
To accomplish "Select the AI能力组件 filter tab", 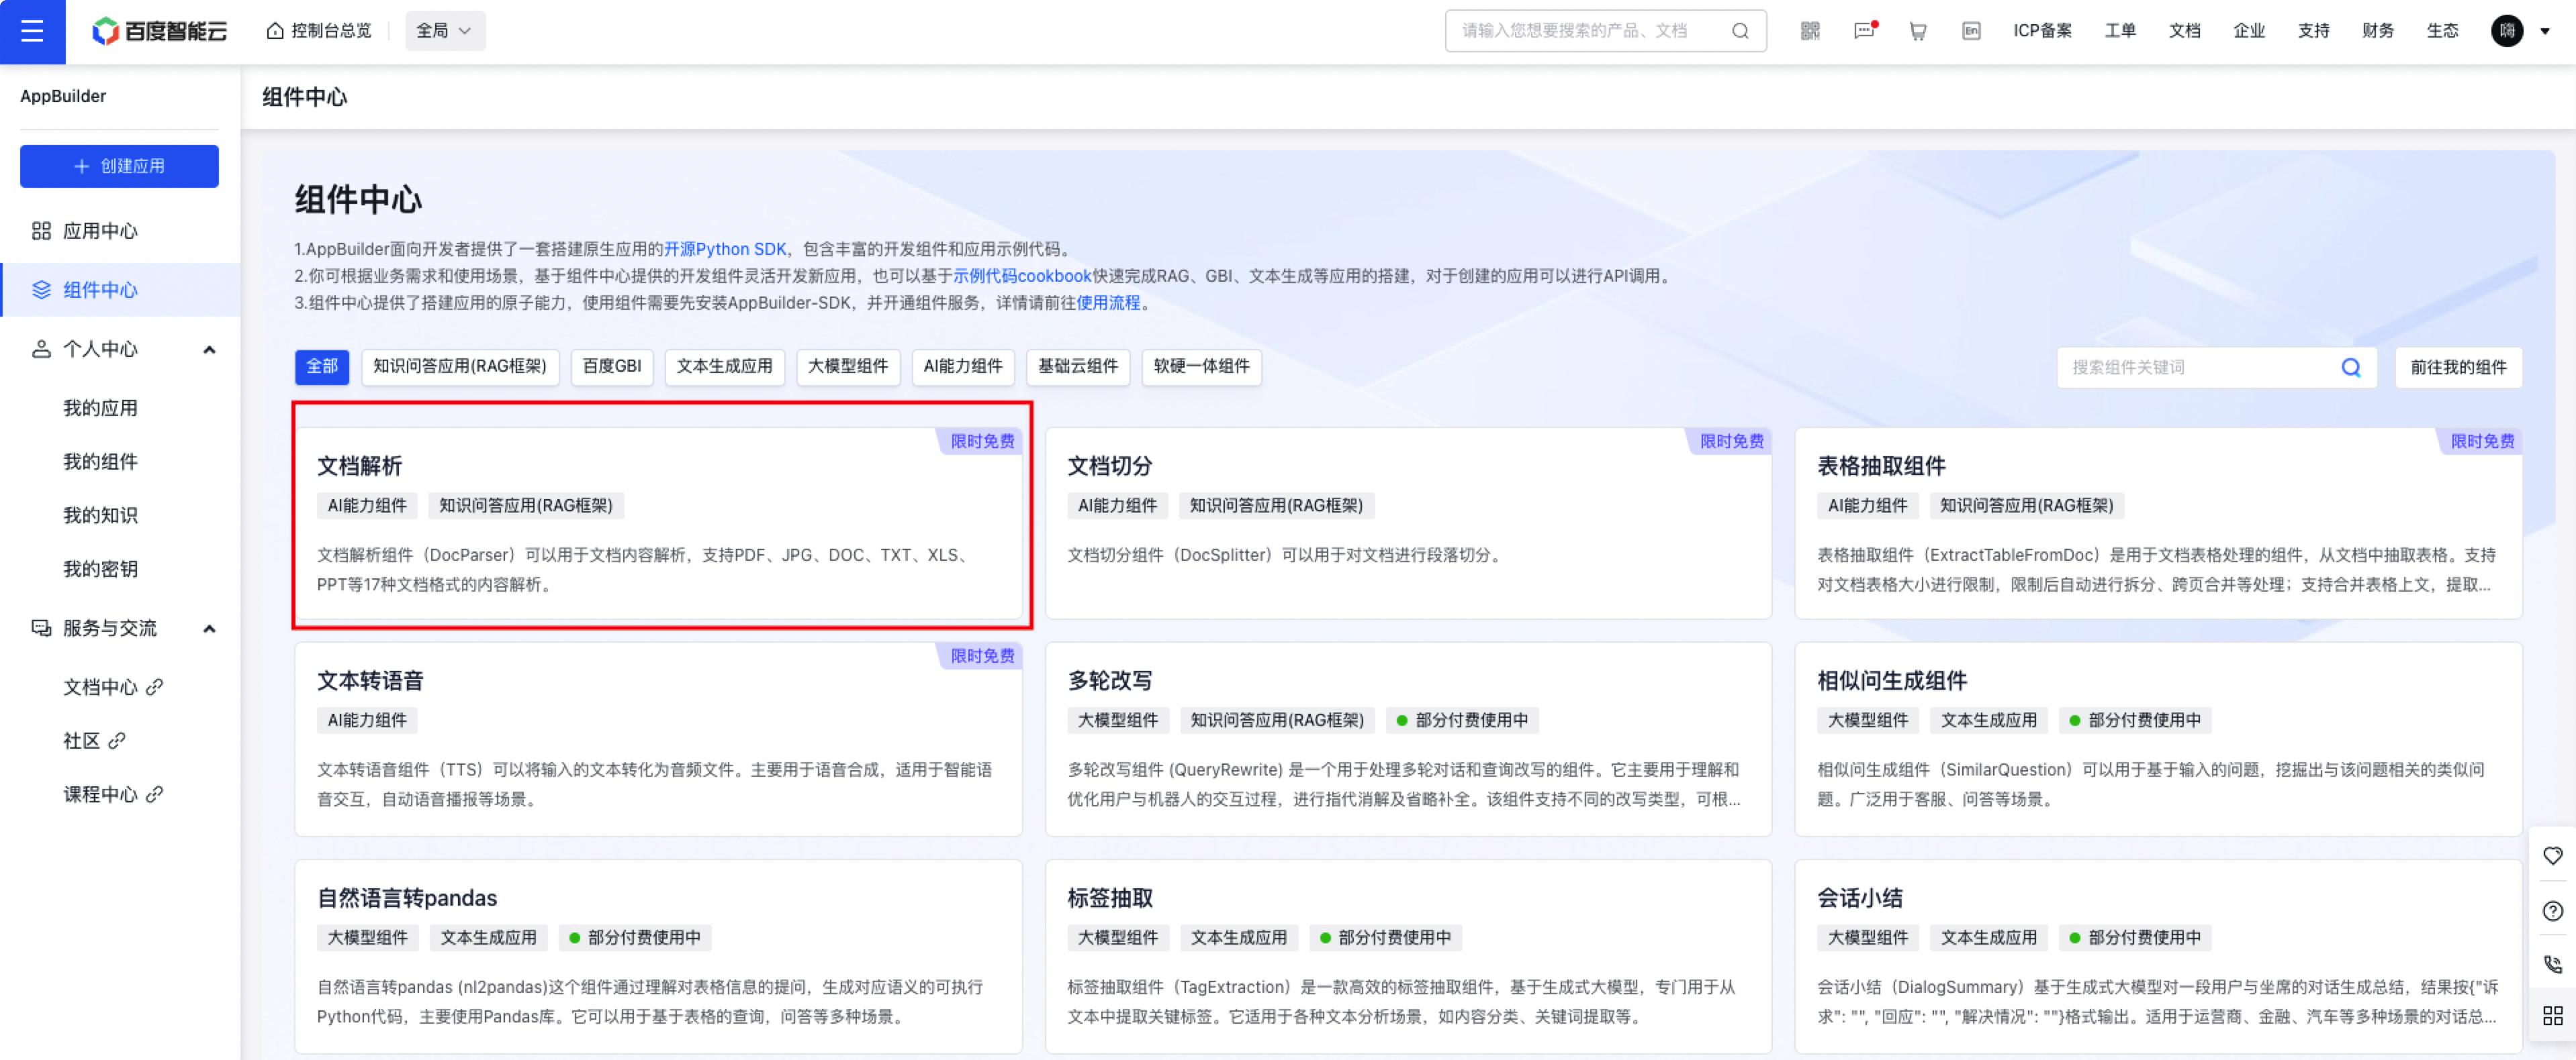I will click(x=963, y=367).
